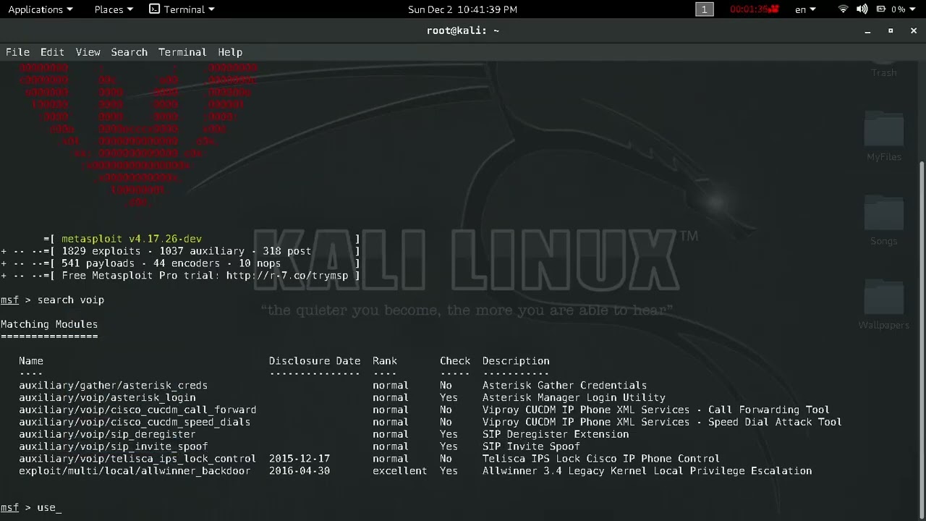
Task: Click auxiliary/gather/asterisk_creds module name
Action: [113, 386]
